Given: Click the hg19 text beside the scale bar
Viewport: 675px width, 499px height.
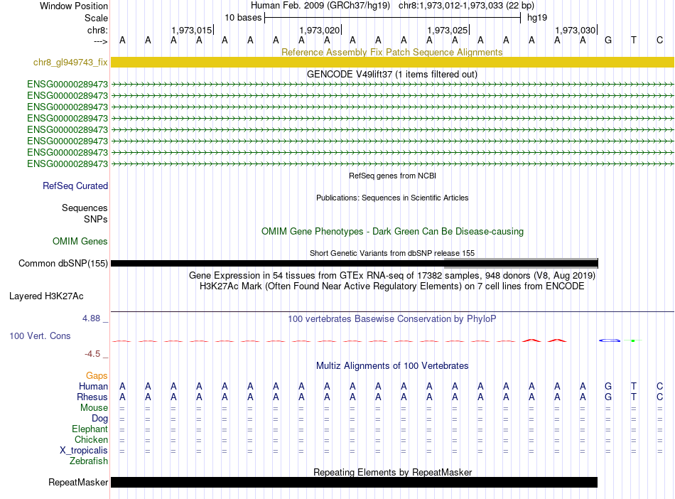Looking at the screenshot, I should [537, 18].
